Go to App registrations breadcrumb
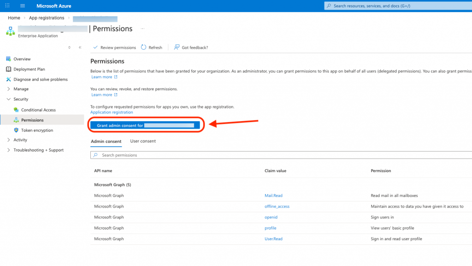The height and width of the screenshot is (266, 472). point(47,18)
